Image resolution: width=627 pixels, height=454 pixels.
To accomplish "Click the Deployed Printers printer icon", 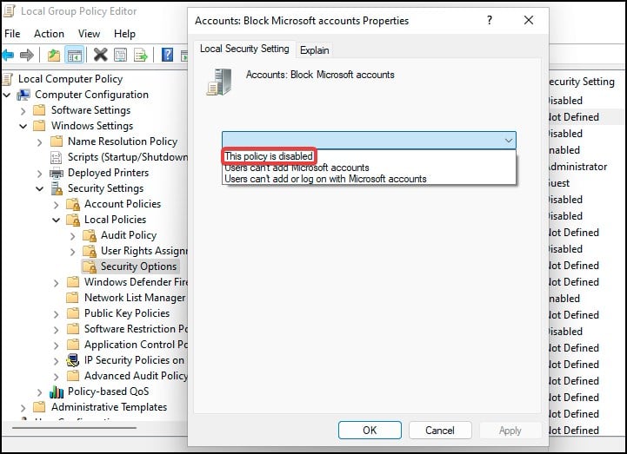I will [x=57, y=173].
